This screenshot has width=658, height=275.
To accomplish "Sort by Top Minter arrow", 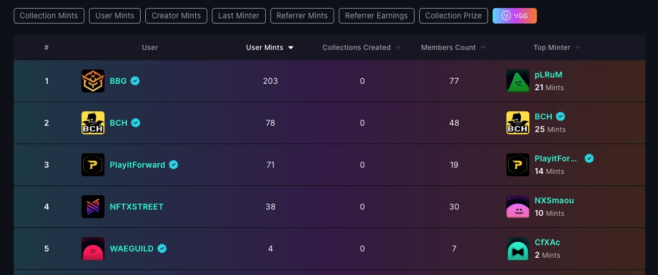I will pos(578,48).
